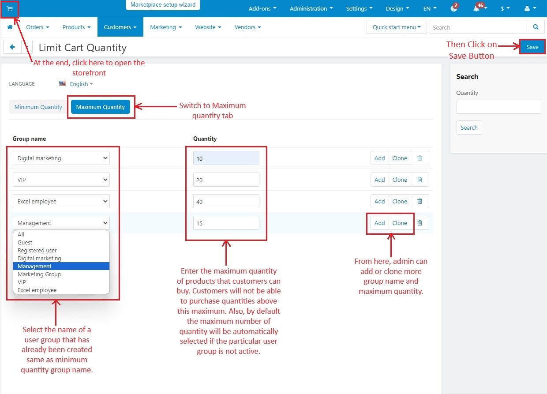Expand the Administration menu
Image resolution: width=547 pixels, height=394 pixels.
click(x=311, y=8)
